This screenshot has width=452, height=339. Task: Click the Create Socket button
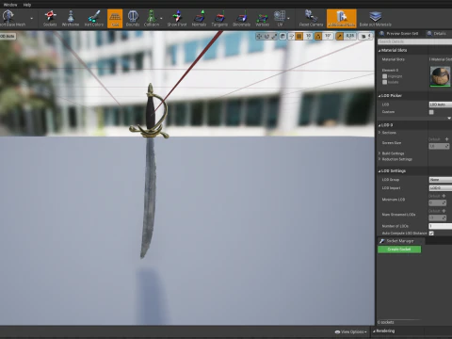(x=399, y=250)
